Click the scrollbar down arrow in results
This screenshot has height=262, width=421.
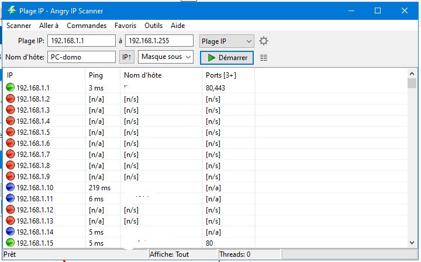tap(412, 243)
